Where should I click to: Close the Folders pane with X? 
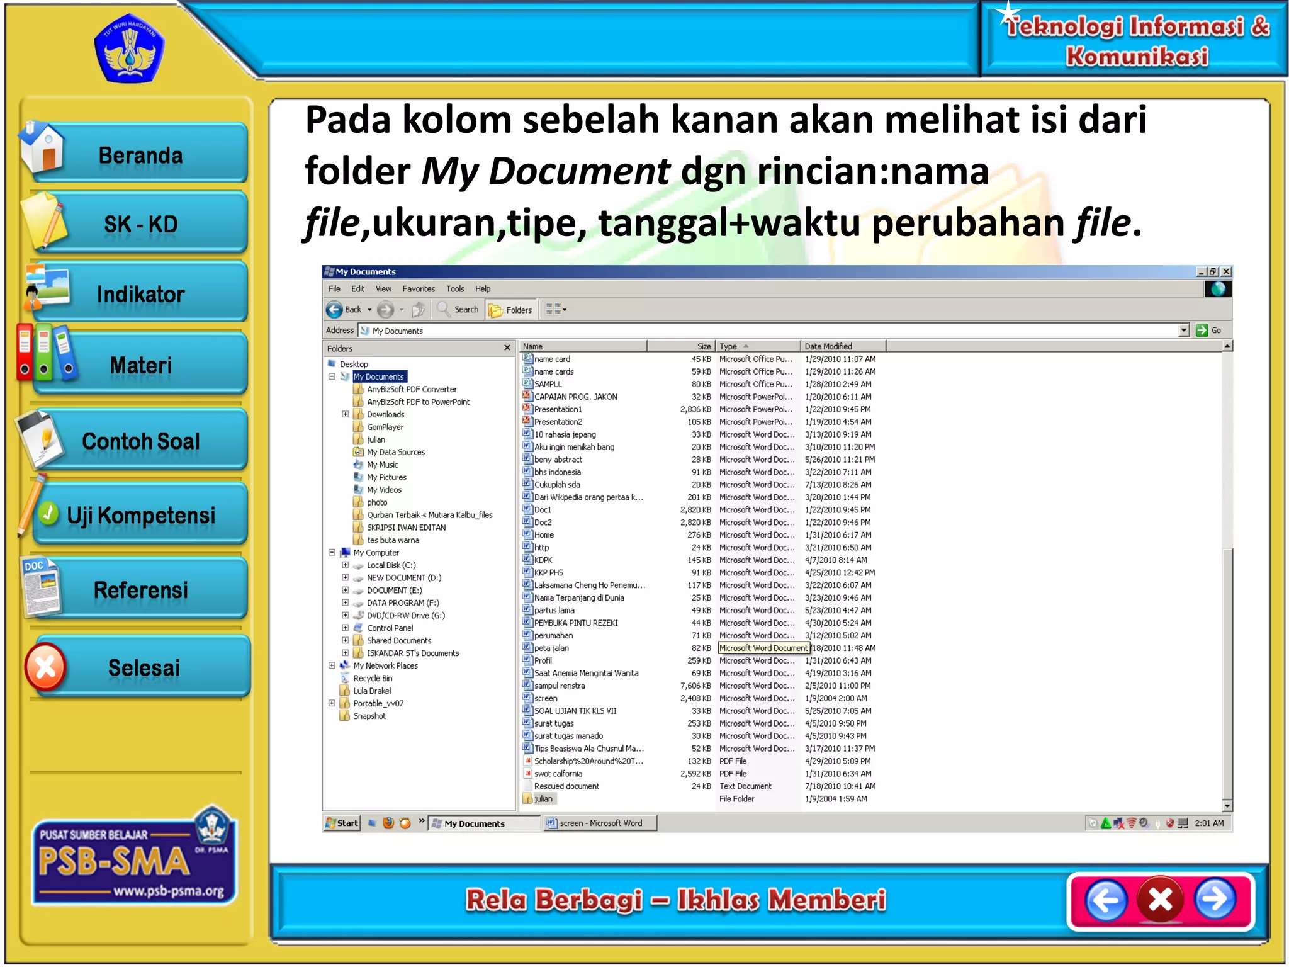(507, 348)
